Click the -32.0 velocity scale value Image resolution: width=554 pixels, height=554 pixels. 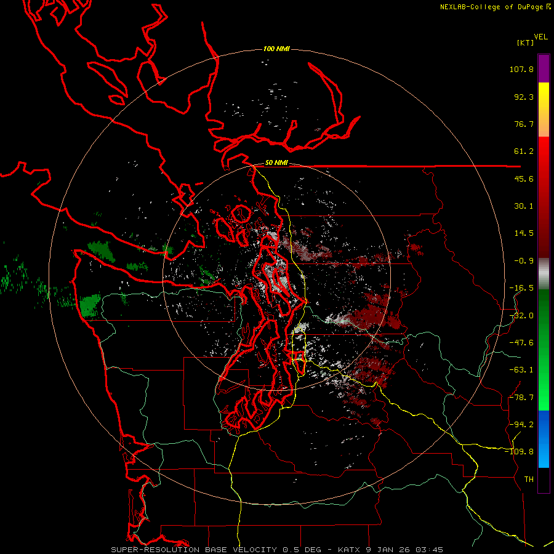pos(521,316)
